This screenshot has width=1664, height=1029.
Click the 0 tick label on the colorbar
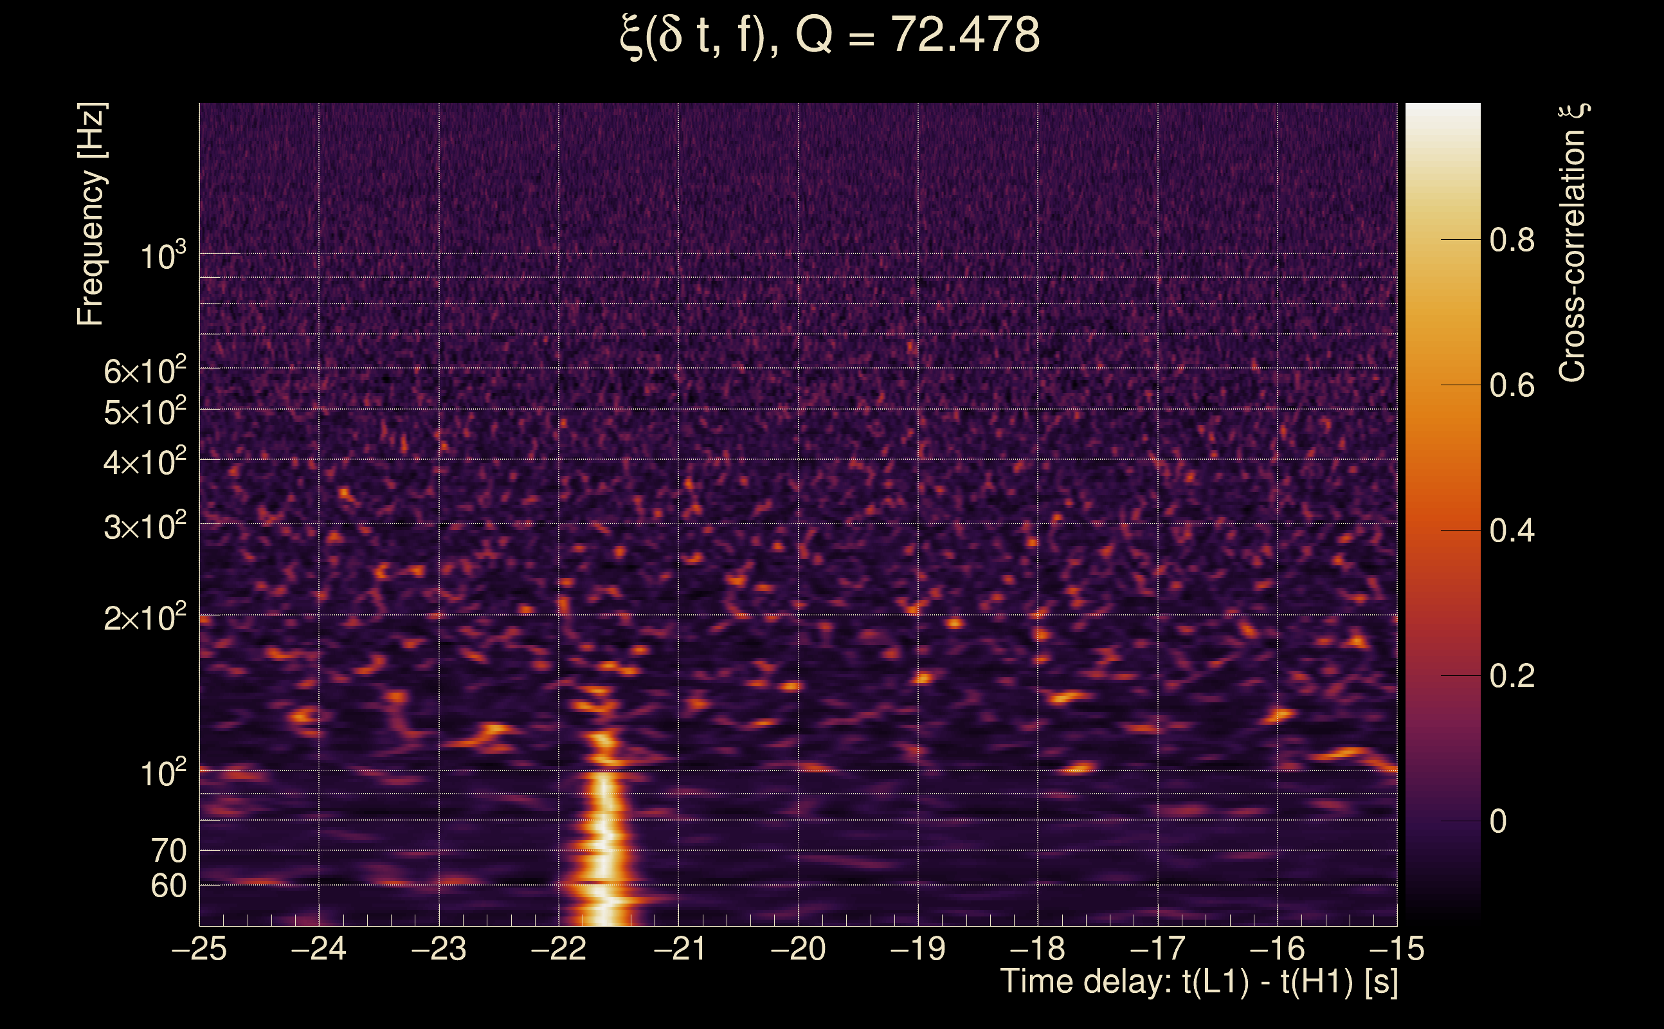[x=1498, y=822]
